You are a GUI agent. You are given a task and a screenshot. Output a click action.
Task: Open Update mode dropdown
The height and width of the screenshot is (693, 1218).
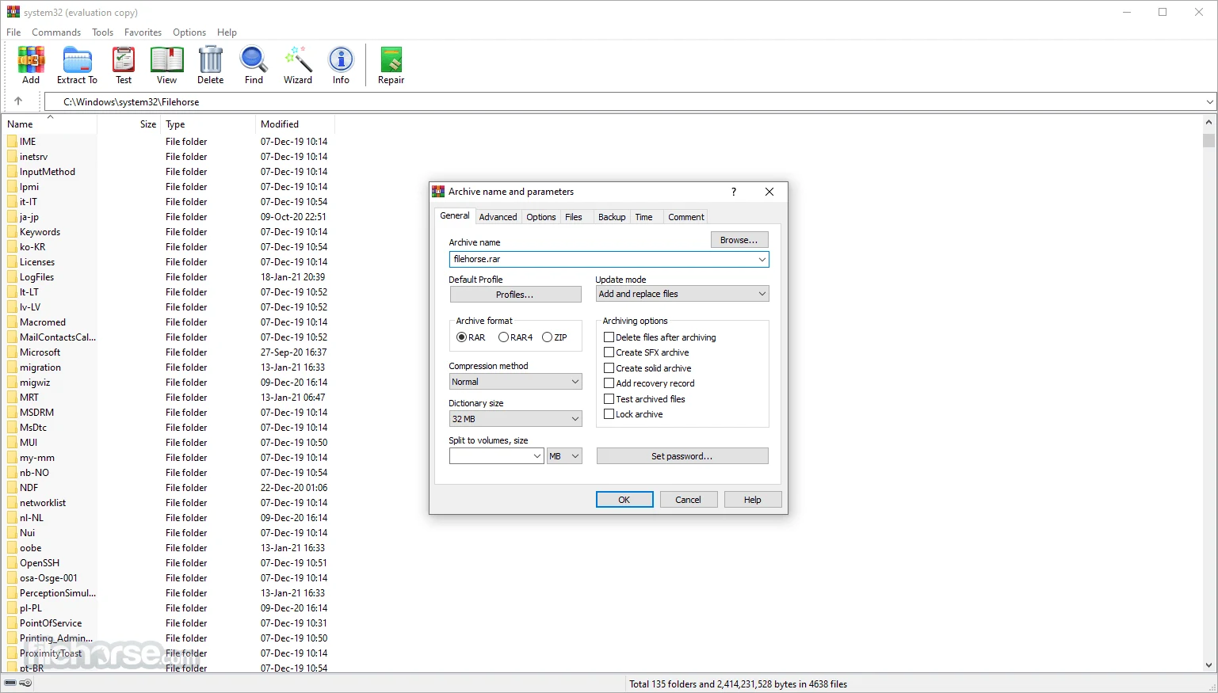(682, 294)
